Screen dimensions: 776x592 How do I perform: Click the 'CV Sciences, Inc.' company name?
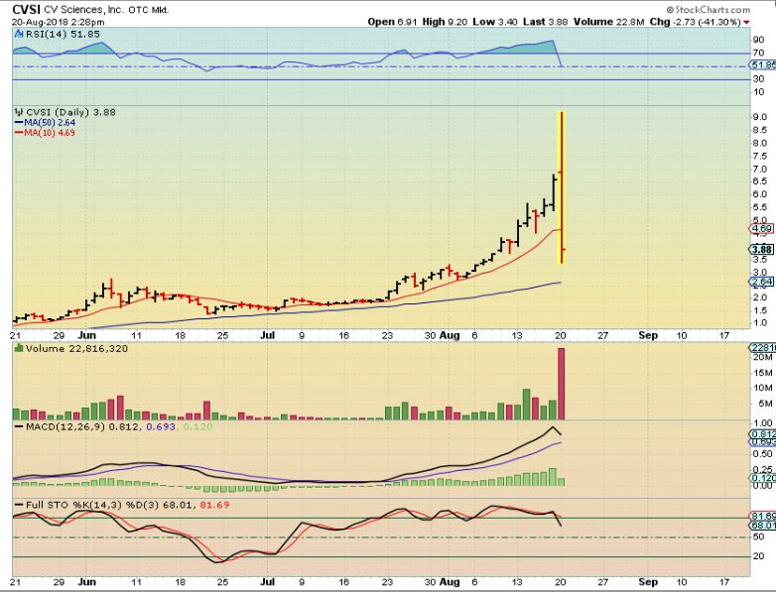(x=84, y=10)
